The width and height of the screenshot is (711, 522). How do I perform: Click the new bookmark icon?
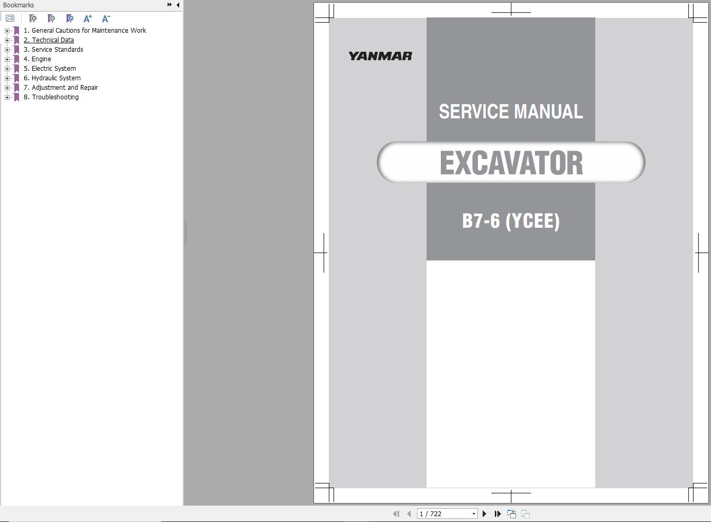click(x=51, y=18)
